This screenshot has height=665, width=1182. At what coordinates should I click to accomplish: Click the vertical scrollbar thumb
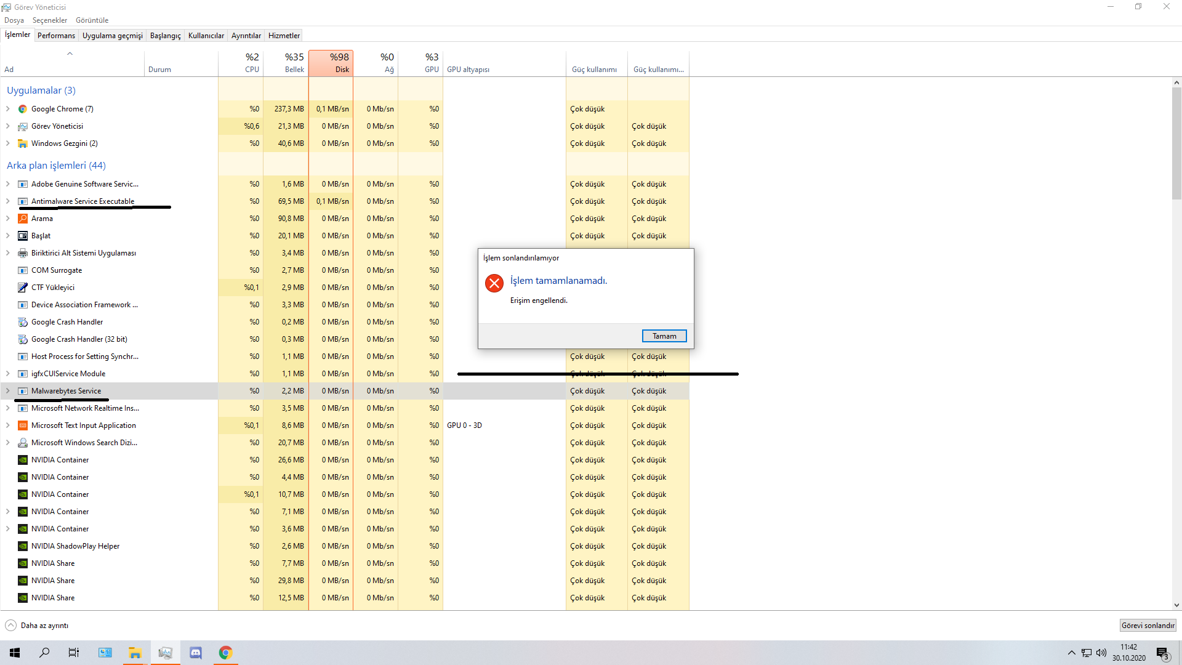pos(1176,143)
